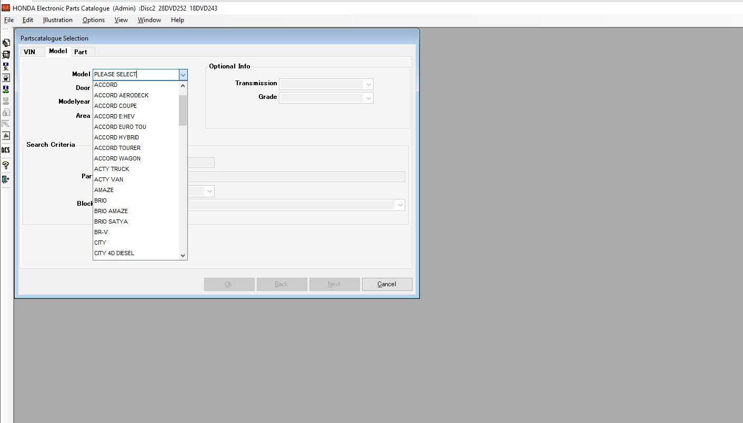Select BRIO from model list
Screen dimensions: 743x423
(x=136, y=200)
